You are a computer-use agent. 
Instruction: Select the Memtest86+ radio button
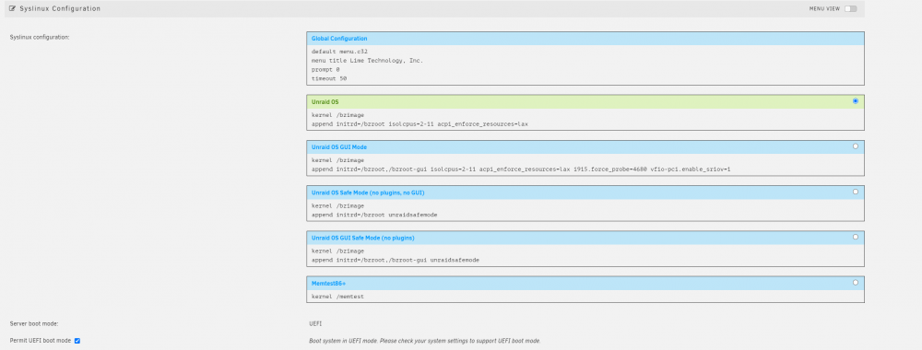click(x=855, y=282)
